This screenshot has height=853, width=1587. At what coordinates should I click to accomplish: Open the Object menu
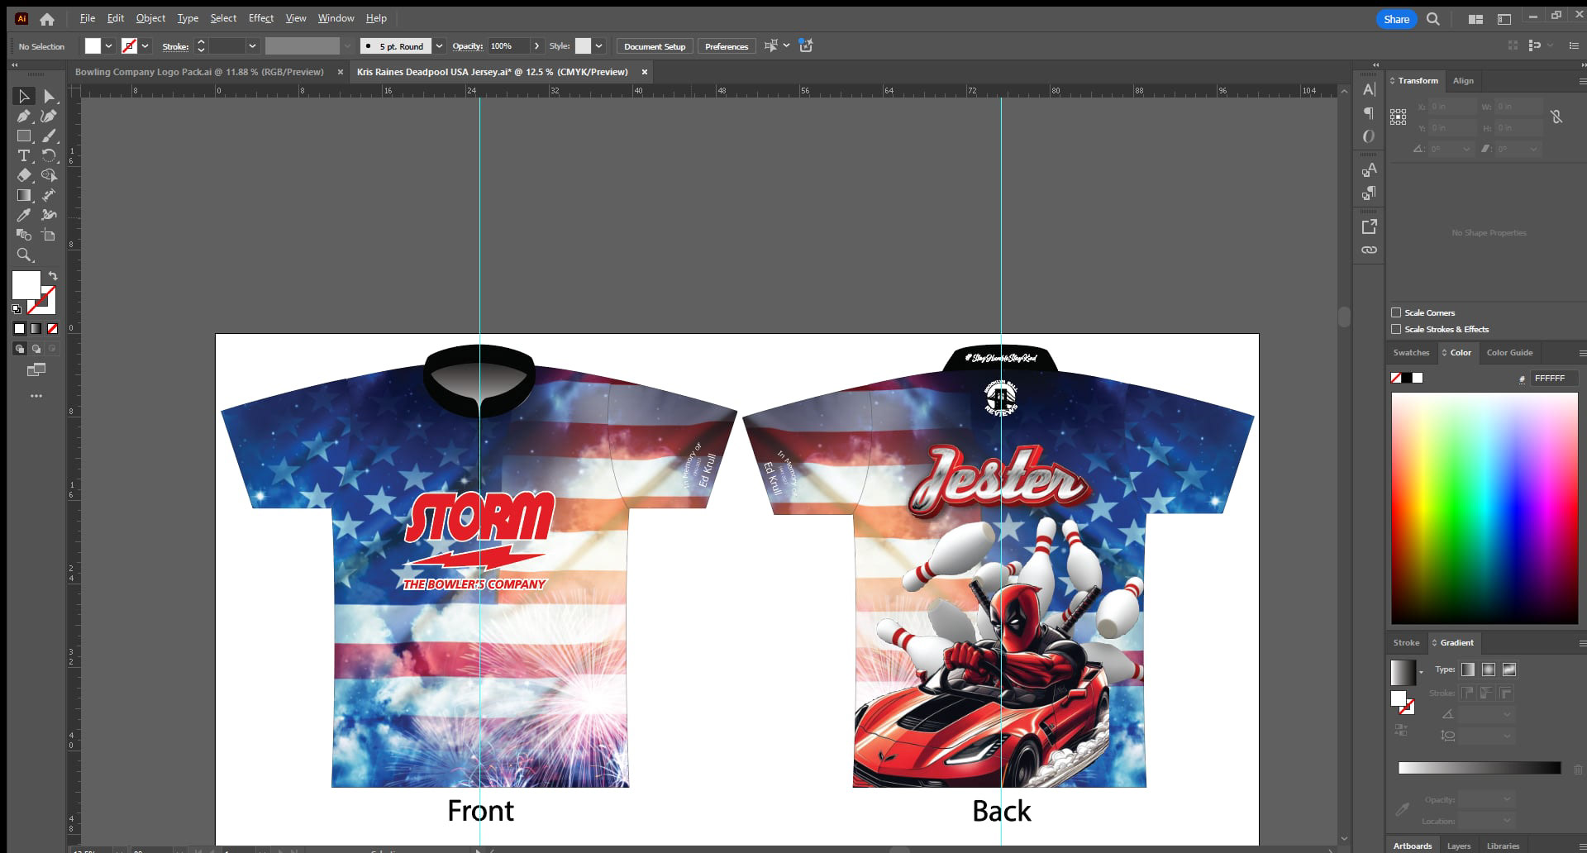[x=150, y=18]
